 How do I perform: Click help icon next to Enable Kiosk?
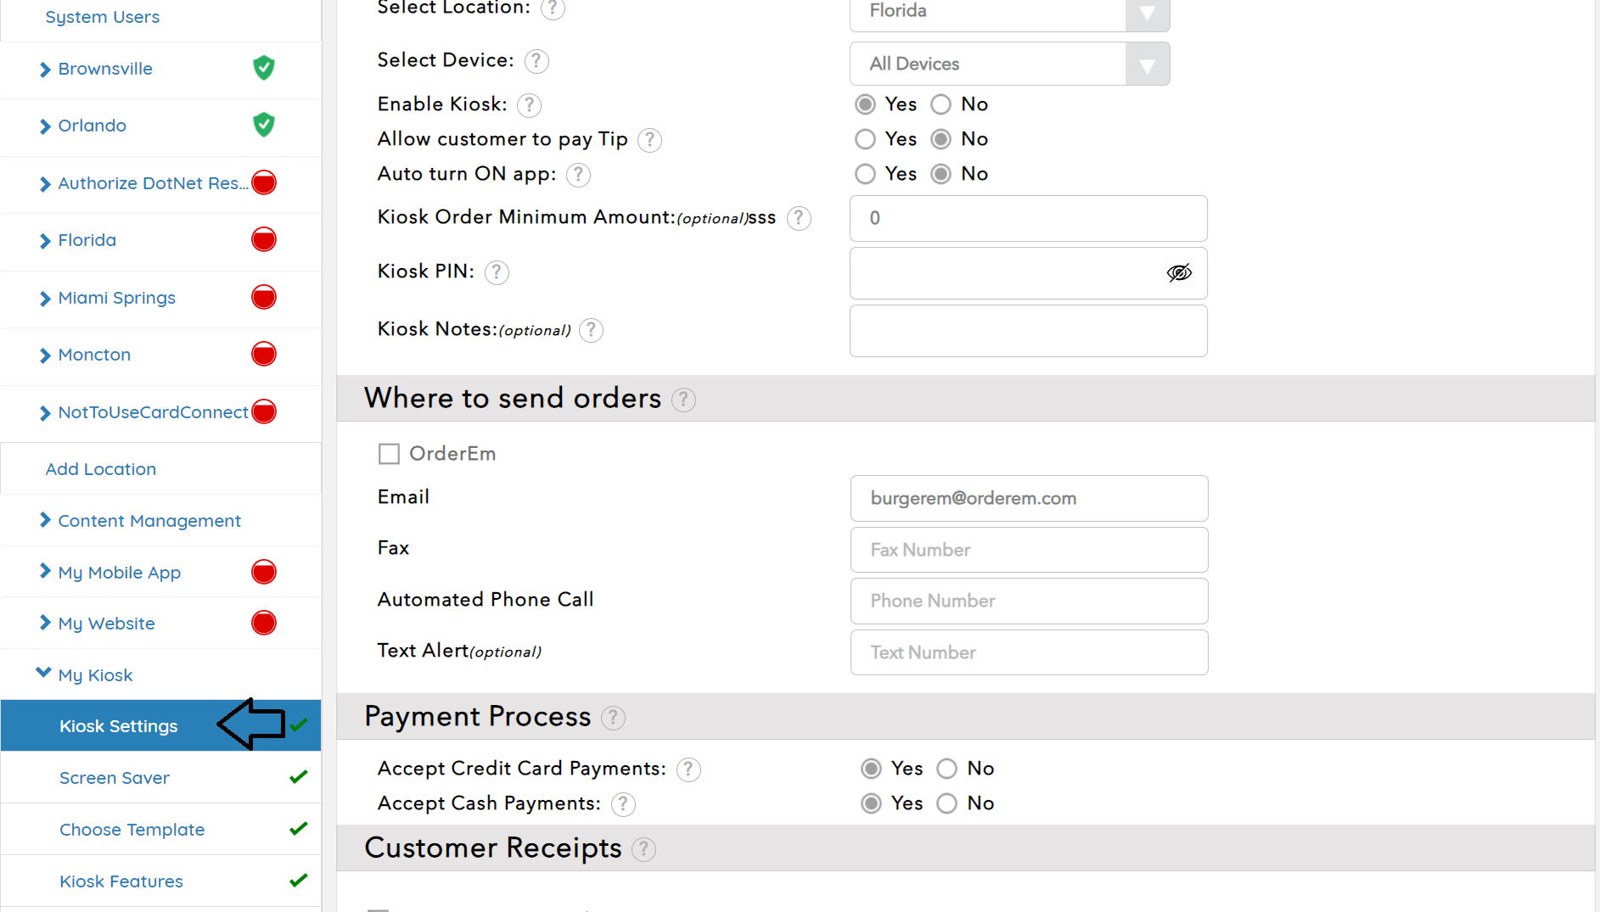click(x=529, y=105)
